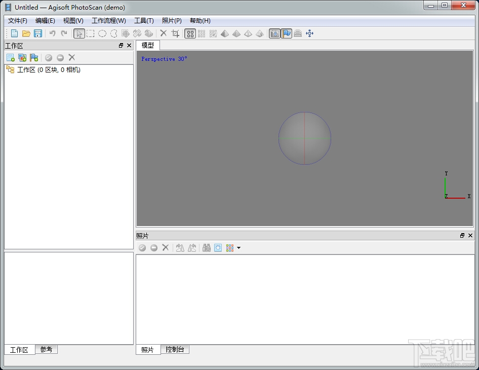Image resolution: width=479 pixels, height=370 pixels.
Task: Maximize the PhotoScan window
Action: (445, 5)
